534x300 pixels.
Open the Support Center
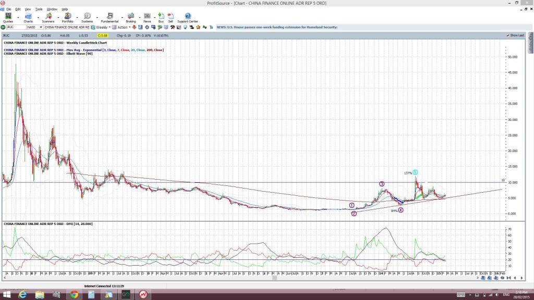pos(188,18)
